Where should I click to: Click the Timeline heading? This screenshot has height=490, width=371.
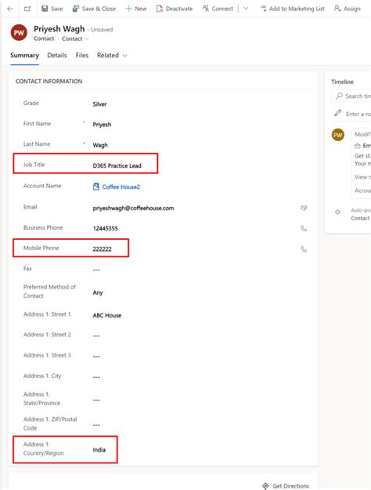[342, 82]
